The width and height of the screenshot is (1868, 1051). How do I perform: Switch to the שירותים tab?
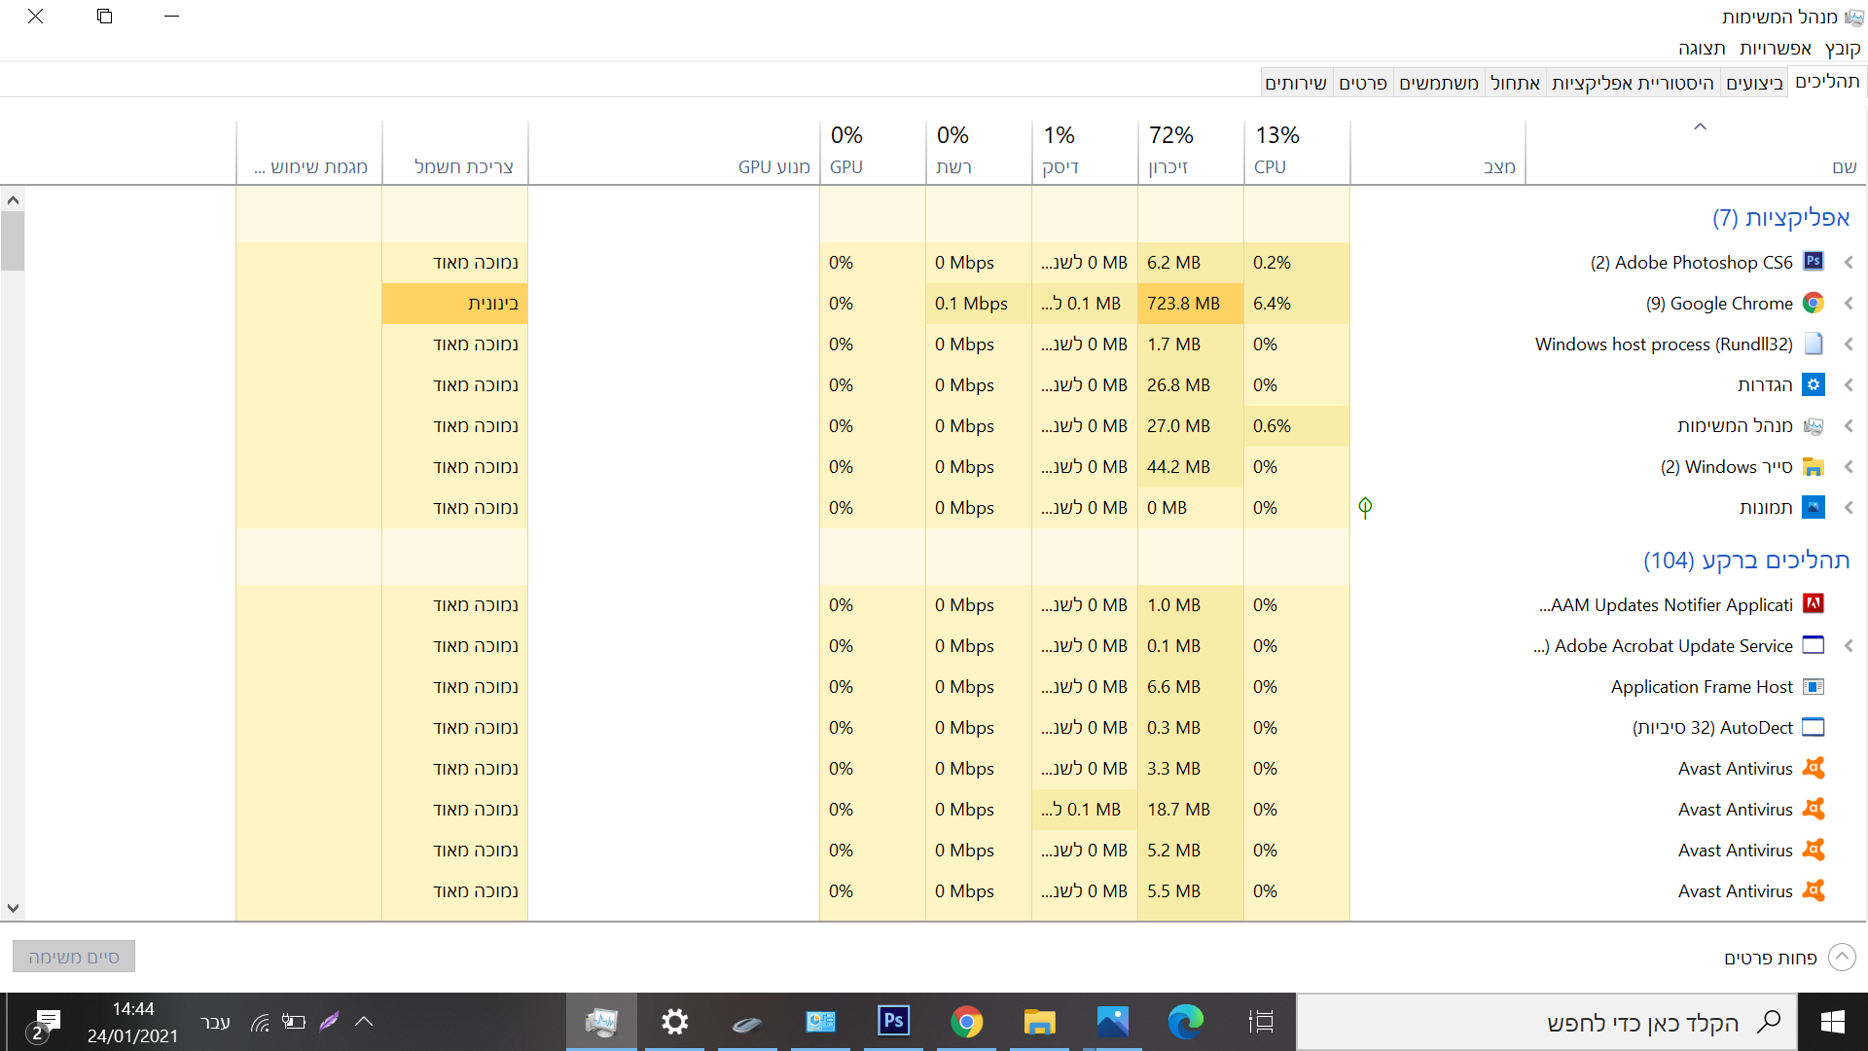[x=1296, y=83]
